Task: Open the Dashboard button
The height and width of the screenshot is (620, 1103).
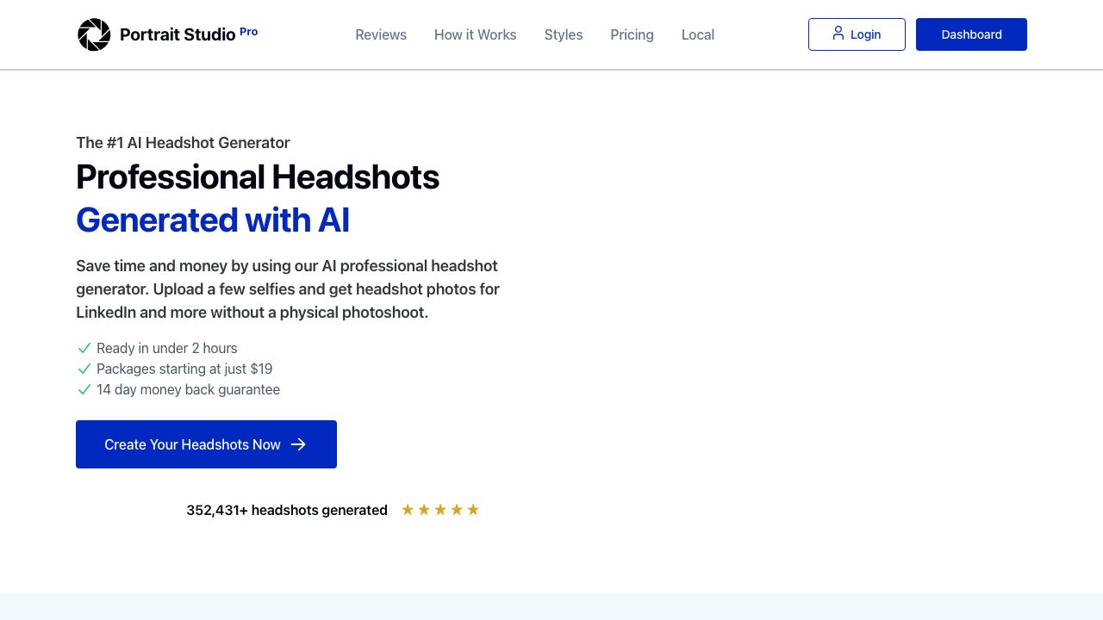Action: 971,34
